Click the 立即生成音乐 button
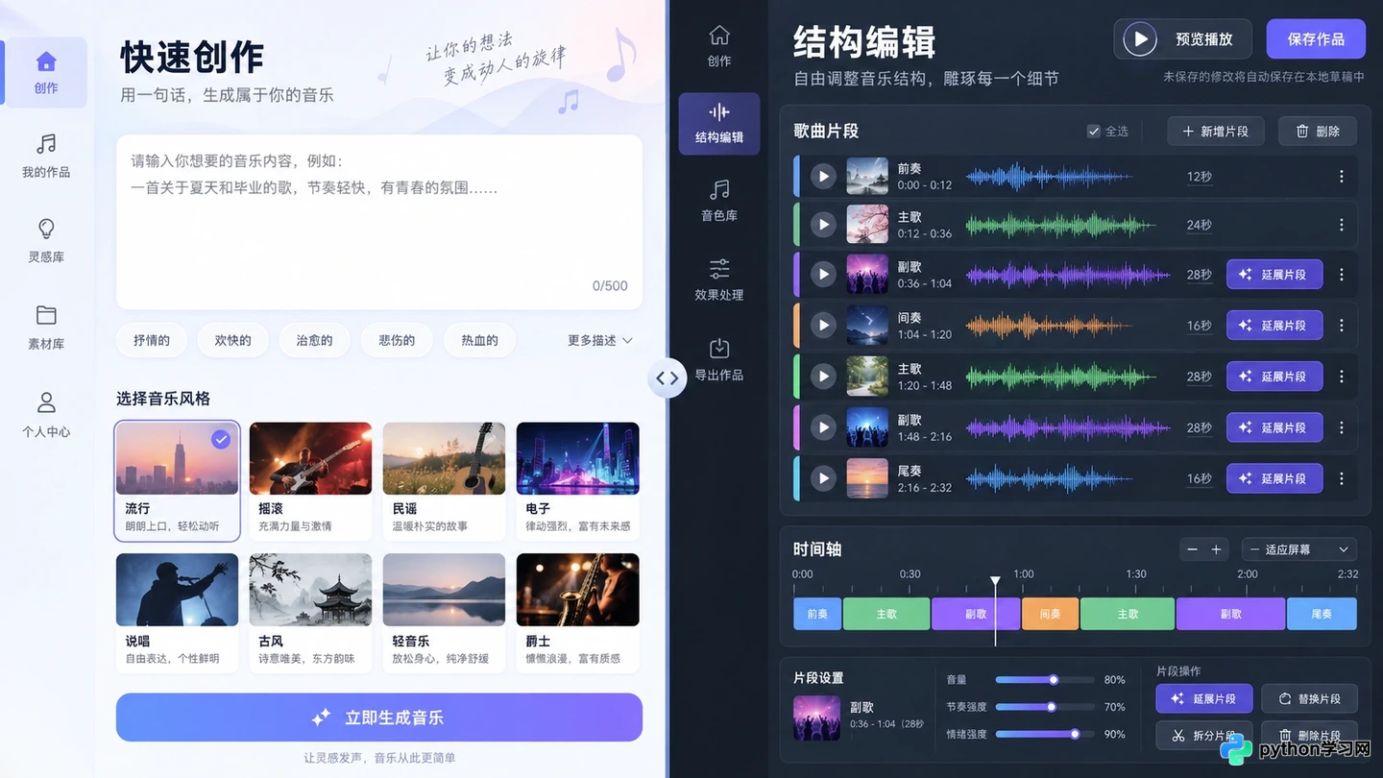 click(x=379, y=717)
